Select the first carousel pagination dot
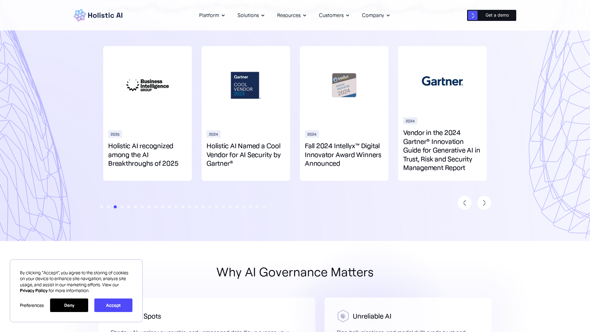590x332 pixels. point(102,207)
